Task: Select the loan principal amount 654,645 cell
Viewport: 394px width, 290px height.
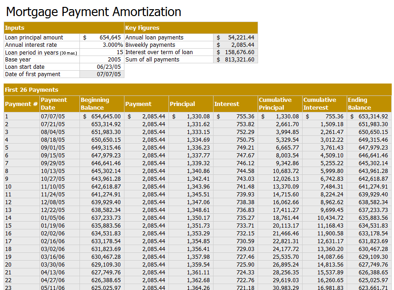Action: pos(102,38)
